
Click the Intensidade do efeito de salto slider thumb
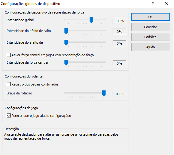click(66, 31)
